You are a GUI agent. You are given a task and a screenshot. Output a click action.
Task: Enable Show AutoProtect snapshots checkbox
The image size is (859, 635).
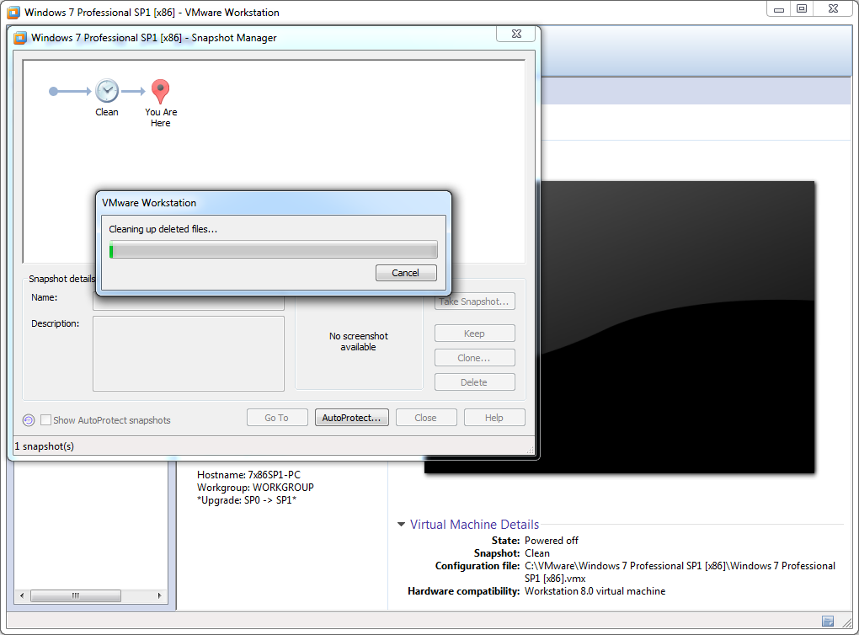(x=46, y=419)
